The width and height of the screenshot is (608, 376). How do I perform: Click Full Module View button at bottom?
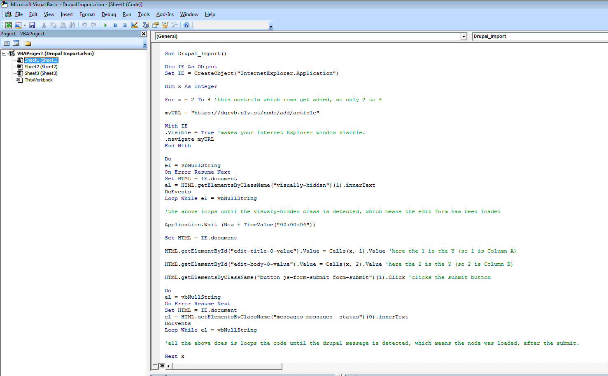(161, 366)
